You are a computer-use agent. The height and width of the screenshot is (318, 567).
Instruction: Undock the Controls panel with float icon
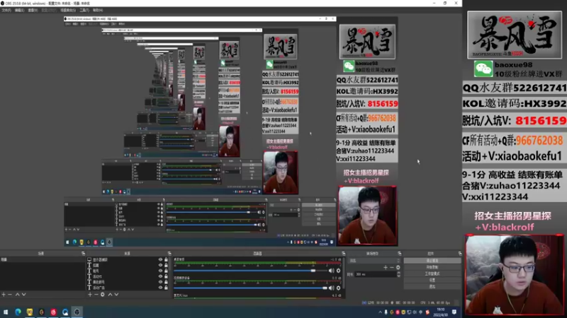tap(459, 254)
